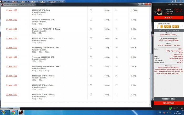Click the green connection status monitor icon
The image size is (184, 115).
pos(170,108)
